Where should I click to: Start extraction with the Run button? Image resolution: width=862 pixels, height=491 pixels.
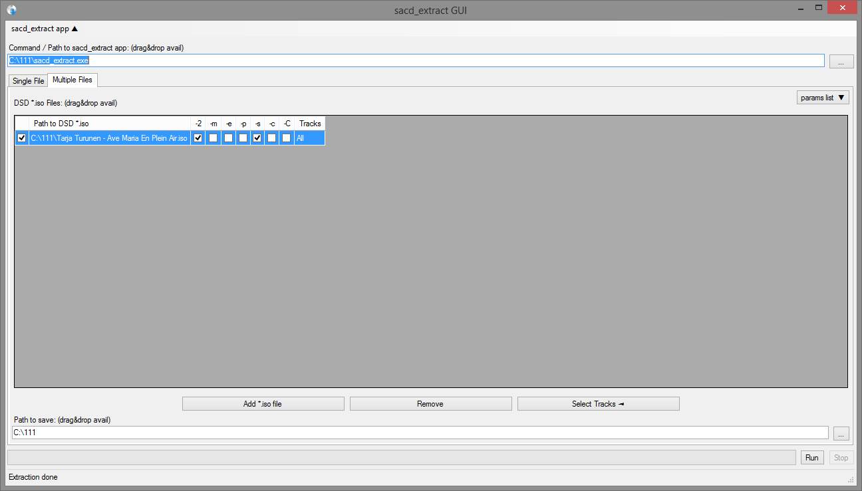(811, 458)
